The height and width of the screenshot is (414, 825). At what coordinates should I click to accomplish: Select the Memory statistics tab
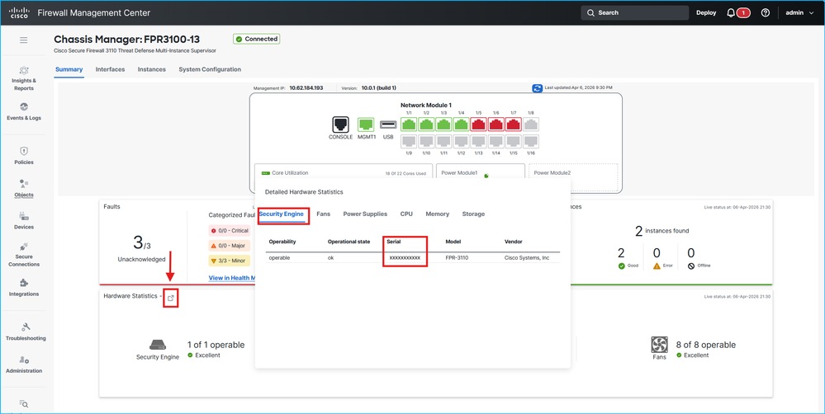point(437,214)
